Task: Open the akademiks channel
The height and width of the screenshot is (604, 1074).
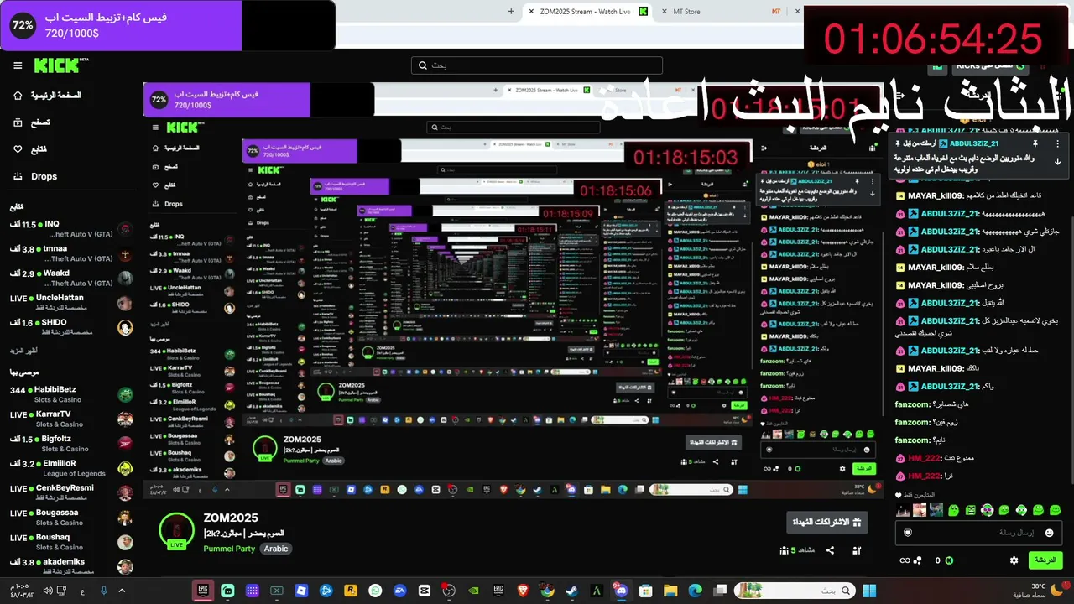Action: [72, 565]
